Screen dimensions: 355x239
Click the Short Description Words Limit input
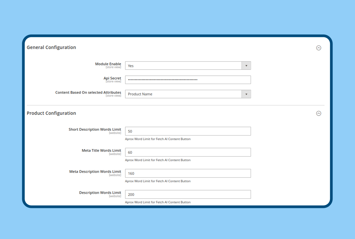(188, 131)
